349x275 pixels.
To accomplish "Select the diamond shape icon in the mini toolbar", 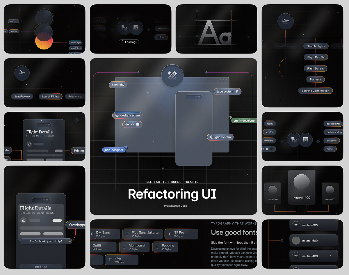I will 133,124.
